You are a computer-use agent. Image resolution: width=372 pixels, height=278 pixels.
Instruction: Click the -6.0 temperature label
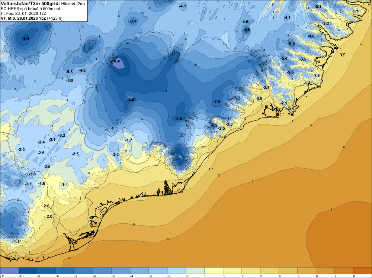pyautogui.click(x=291, y=43)
